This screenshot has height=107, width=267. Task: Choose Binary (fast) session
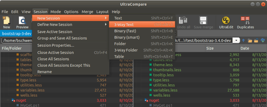click(142, 31)
